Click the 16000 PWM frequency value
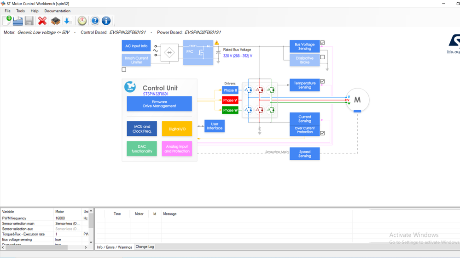Viewport: 460px width, 258px height. 60,218
